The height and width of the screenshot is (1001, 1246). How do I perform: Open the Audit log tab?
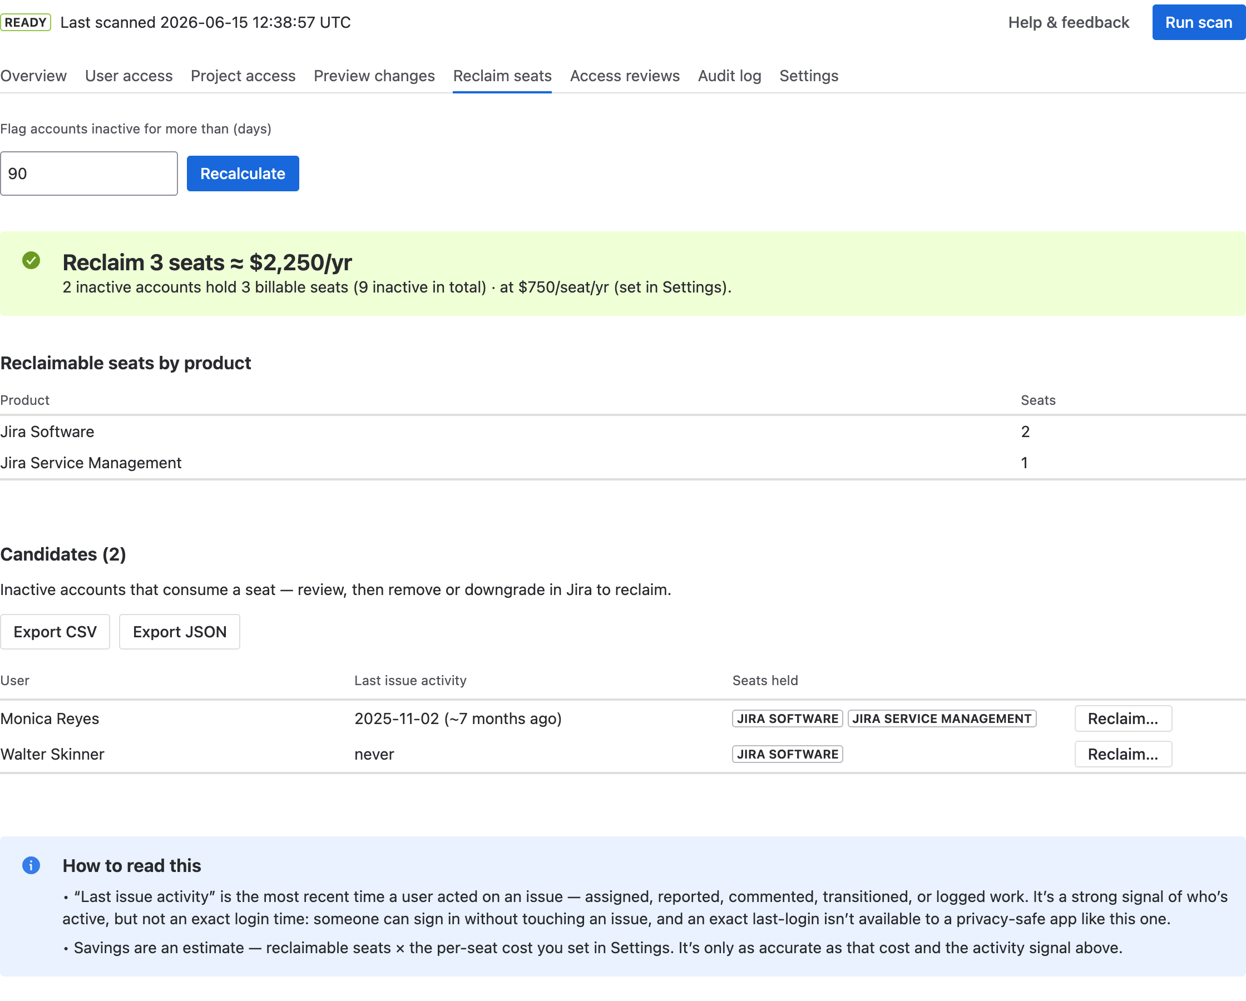(729, 76)
